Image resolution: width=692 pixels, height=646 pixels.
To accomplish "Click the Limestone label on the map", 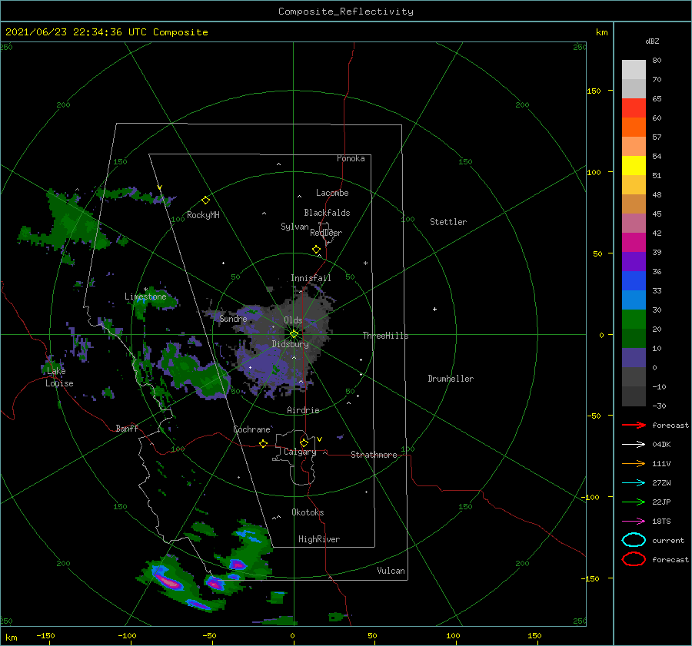I will [x=145, y=296].
